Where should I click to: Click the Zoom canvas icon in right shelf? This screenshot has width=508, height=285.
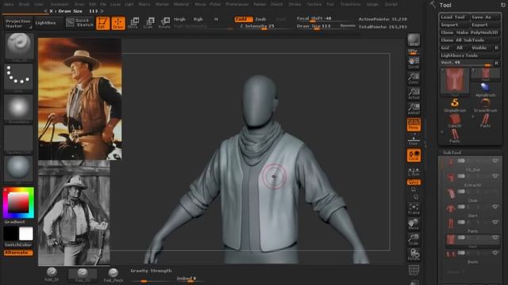(x=414, y=78)
